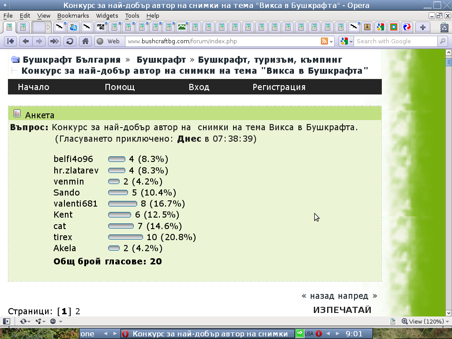Open a new tab with plus button

click(x=423, y=27)
